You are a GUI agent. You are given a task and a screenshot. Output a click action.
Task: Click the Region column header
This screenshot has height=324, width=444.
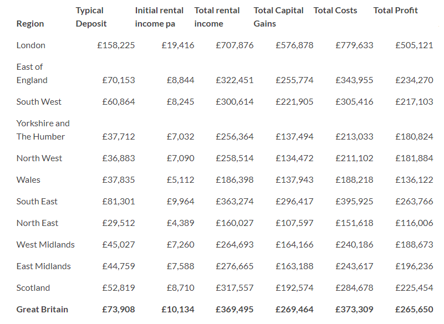pyautogui.click(x=30, y=24)
